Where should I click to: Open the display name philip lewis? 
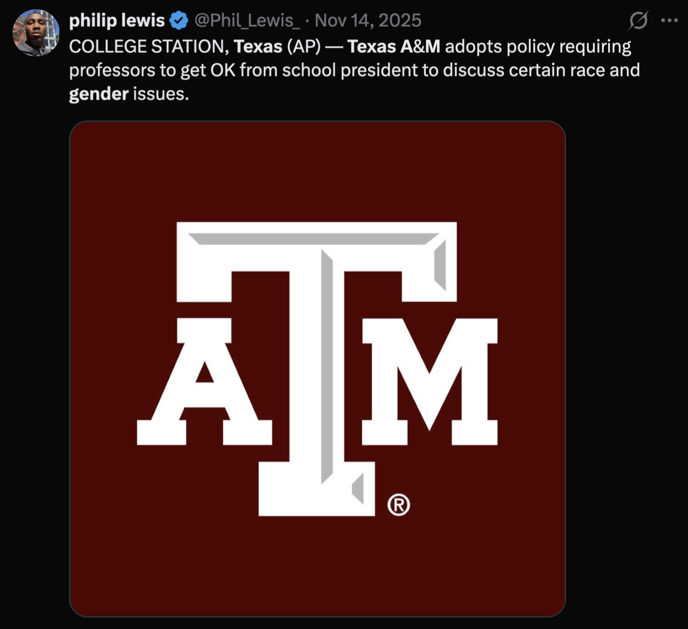[118, 20]
